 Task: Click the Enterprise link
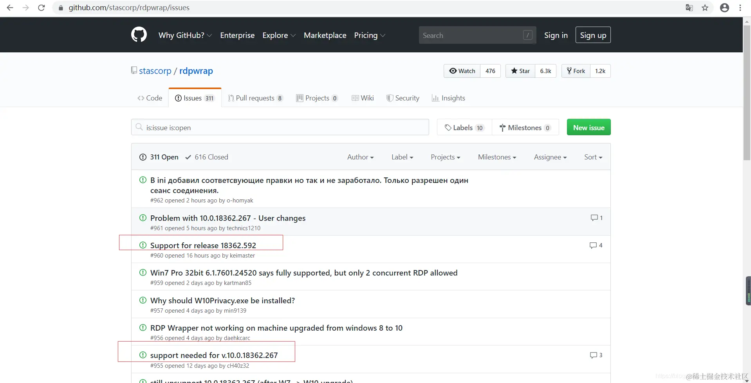click(x=237, y=35)
